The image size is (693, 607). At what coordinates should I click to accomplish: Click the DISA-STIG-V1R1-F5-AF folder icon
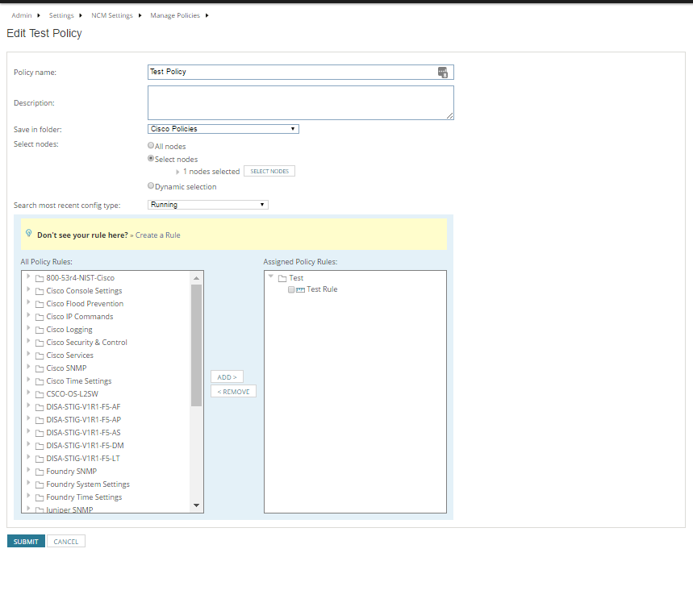coord(40,407)
